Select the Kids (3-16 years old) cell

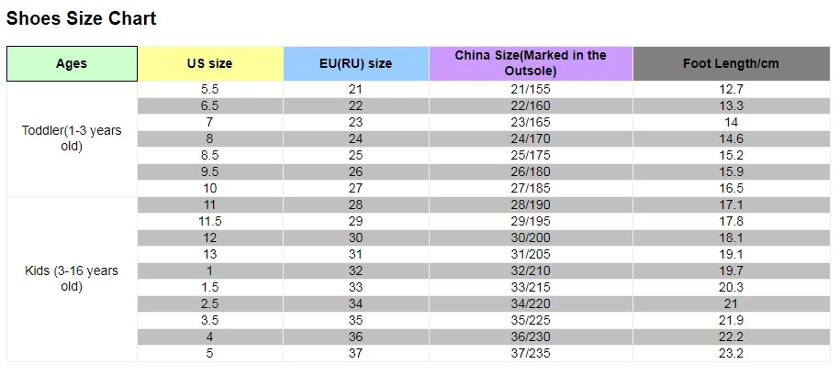tap(72, 279)
